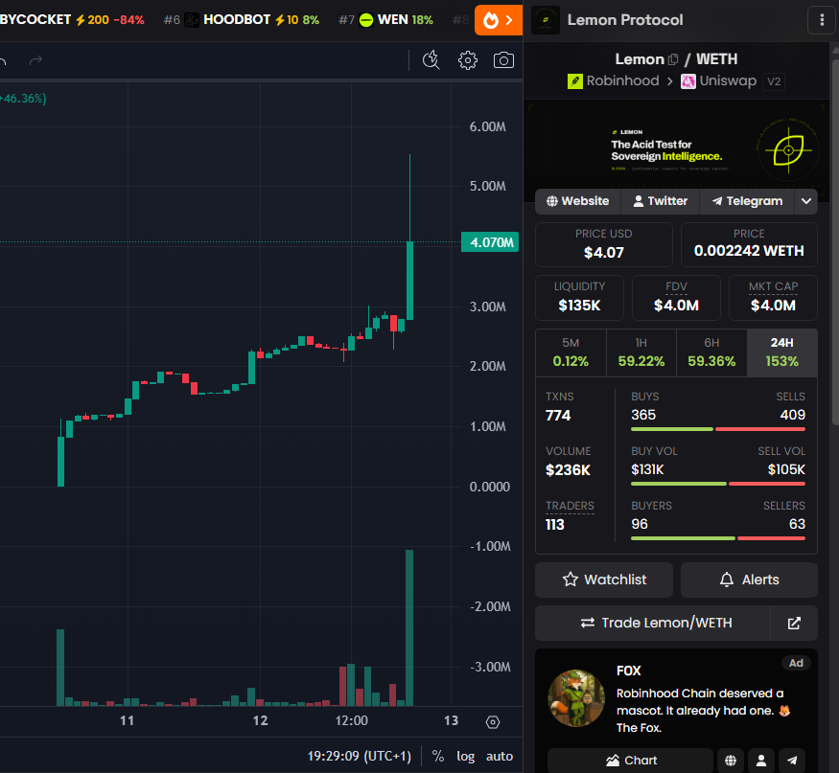
Task: Open the FOX ad Telegram icon
Action: click(792, 761)
